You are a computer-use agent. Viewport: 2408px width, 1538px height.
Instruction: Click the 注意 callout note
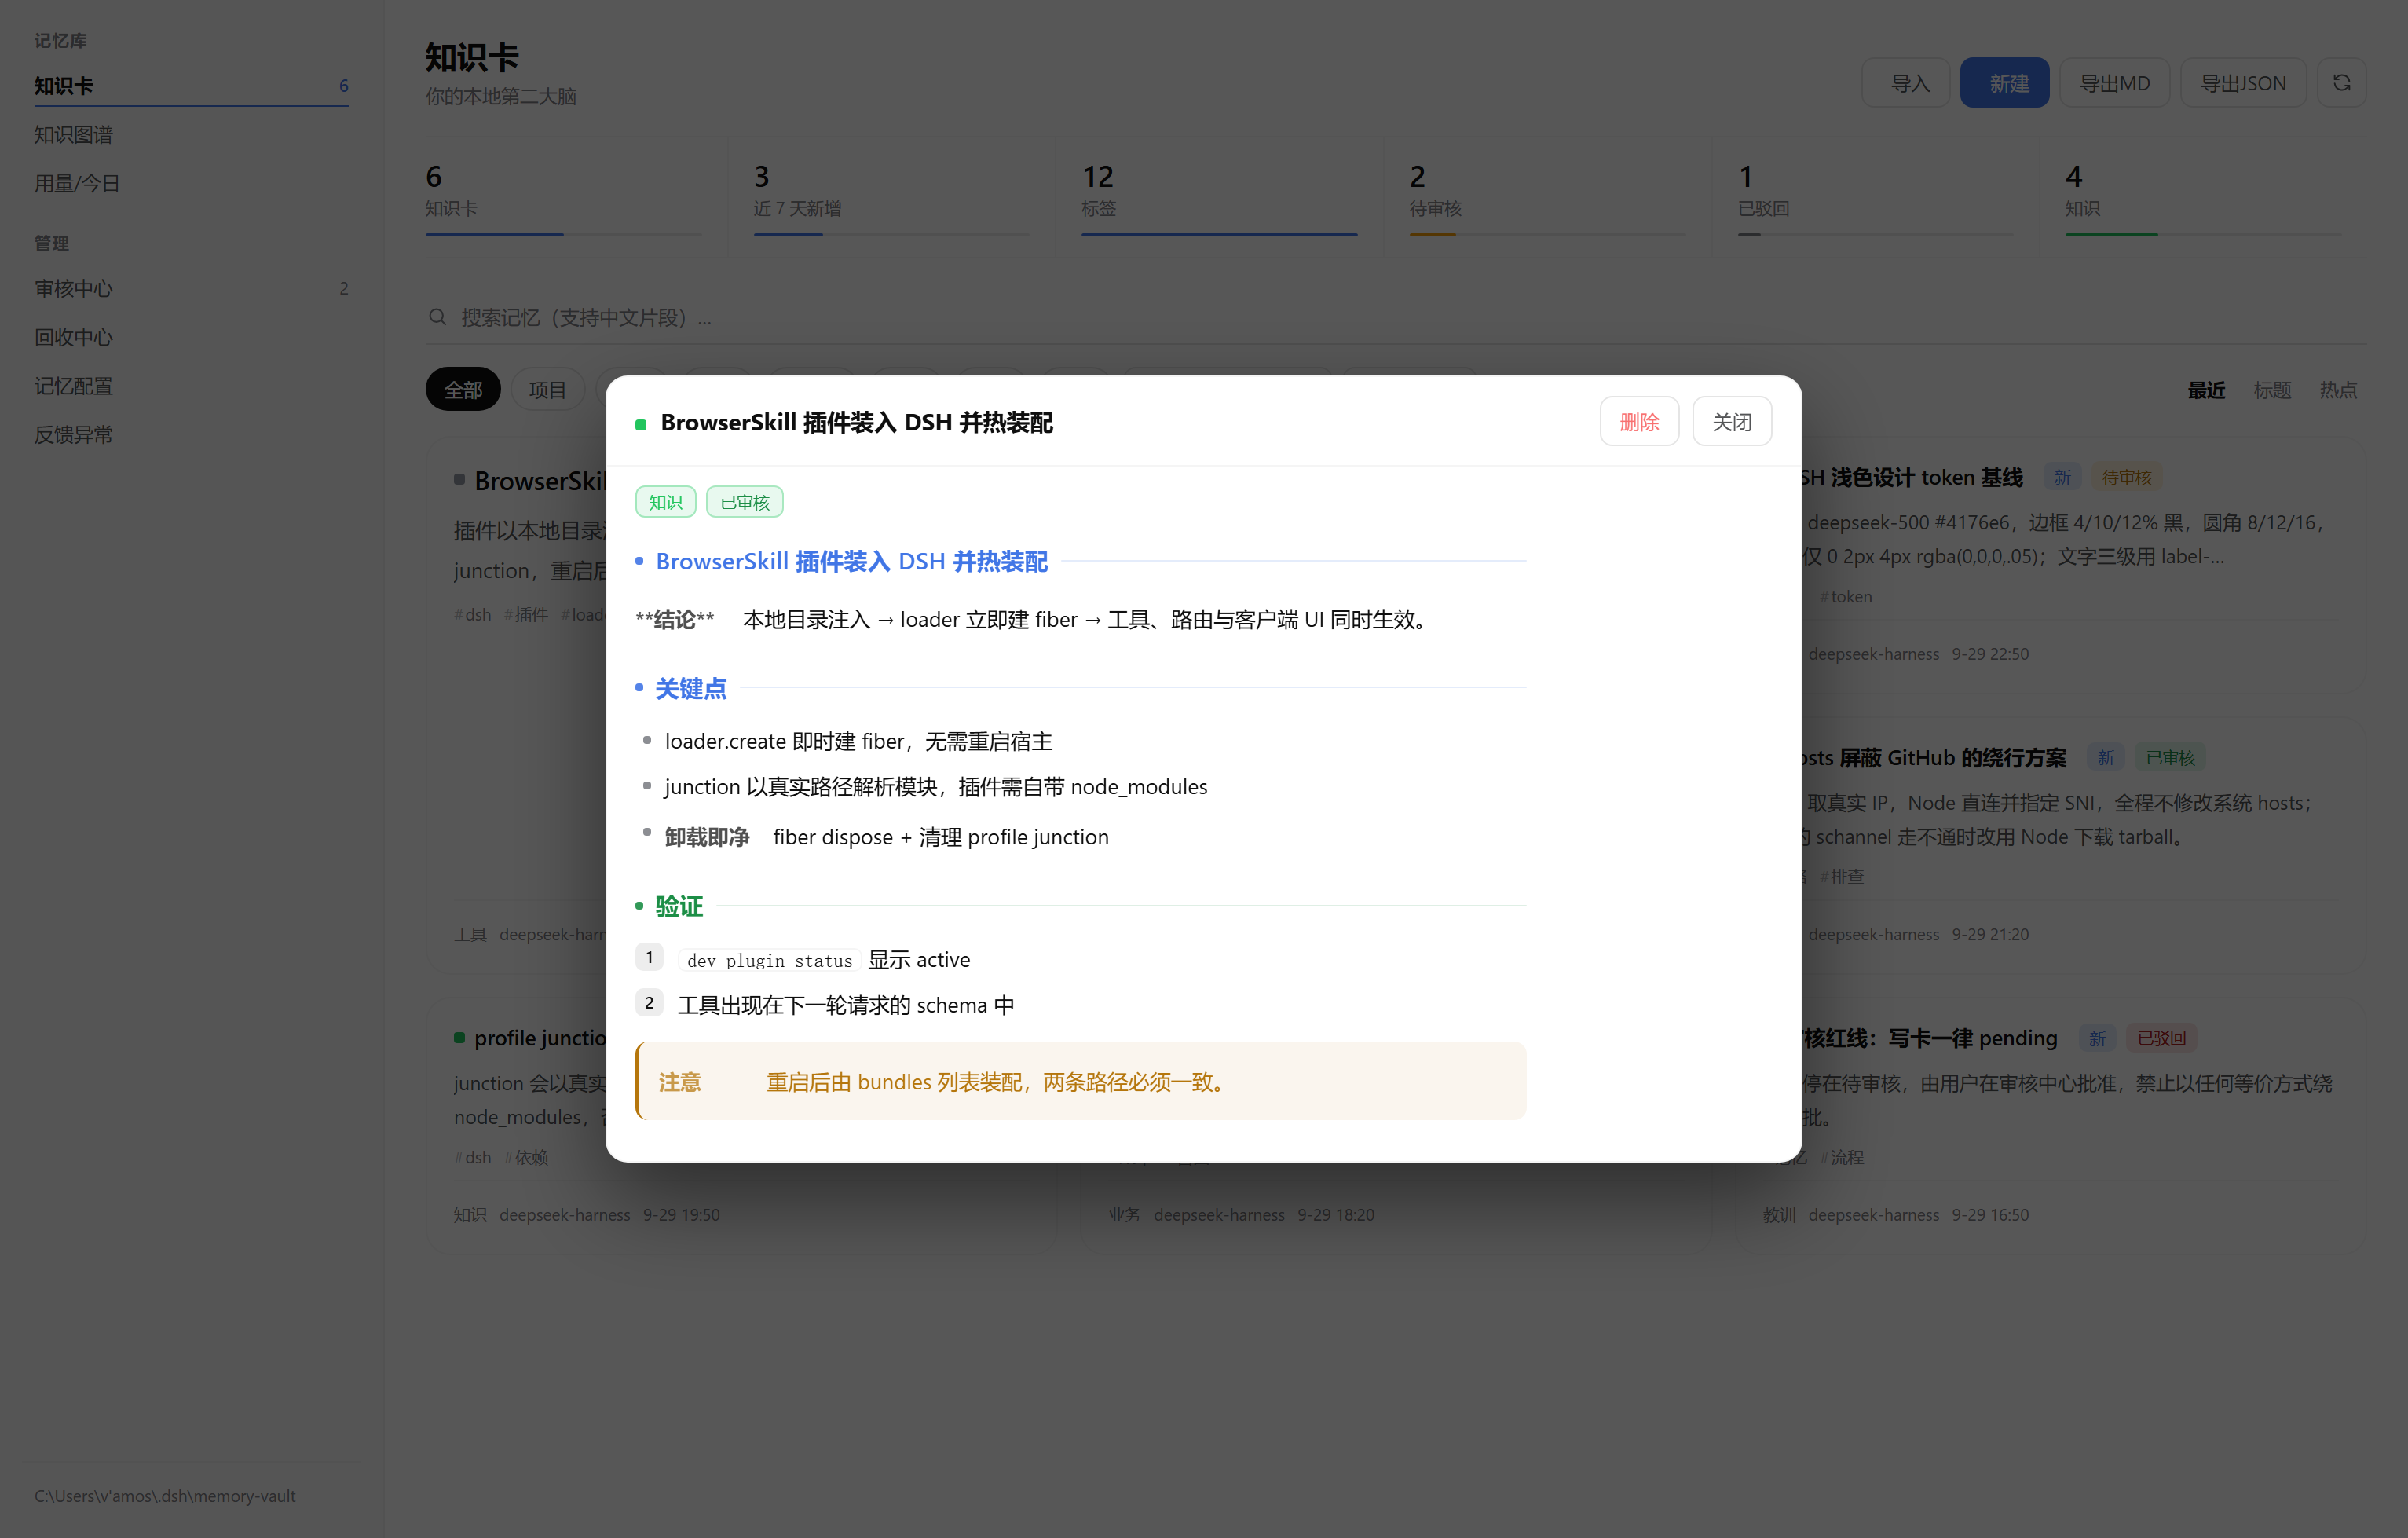pyautogui.click(x=1080, y=1081)
